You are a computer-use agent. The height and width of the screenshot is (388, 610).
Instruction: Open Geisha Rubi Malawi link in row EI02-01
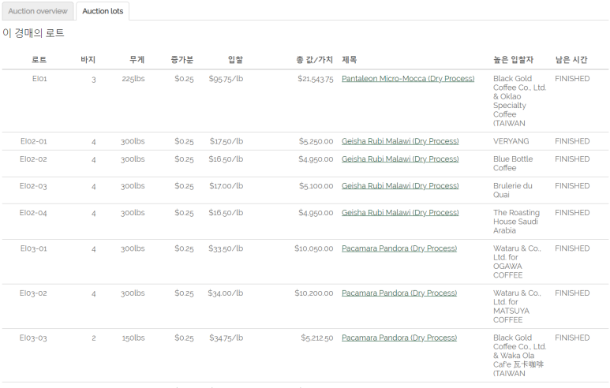[x=400, y=141]
